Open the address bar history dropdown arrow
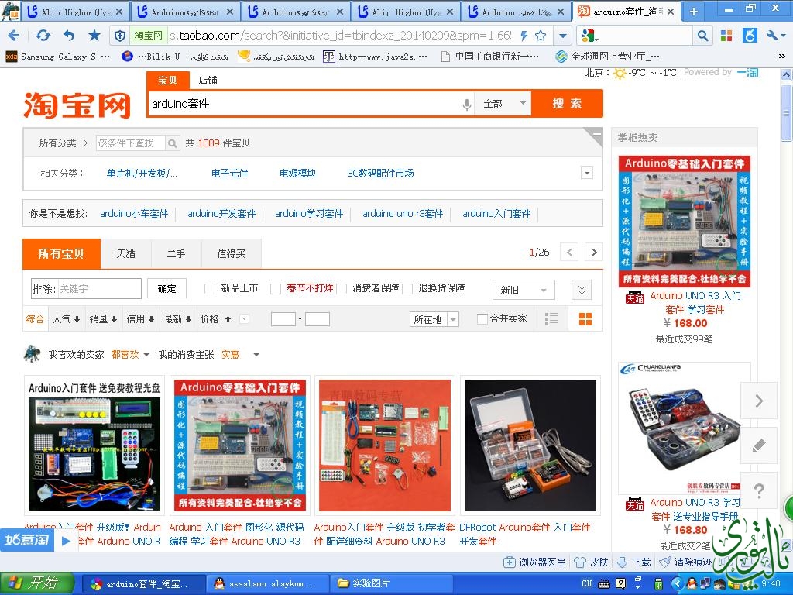The height and width of the screenshot is (595, 793). pos(562,36)
